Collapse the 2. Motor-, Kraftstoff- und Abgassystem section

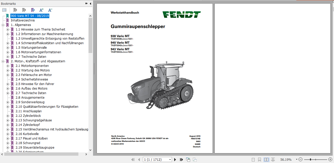[3, 61]
